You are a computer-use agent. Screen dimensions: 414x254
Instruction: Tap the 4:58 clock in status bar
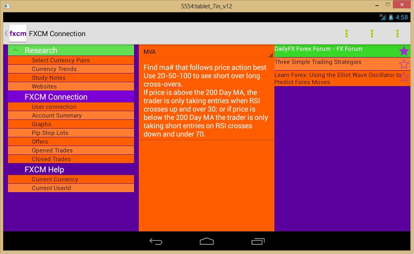(402, 17)
